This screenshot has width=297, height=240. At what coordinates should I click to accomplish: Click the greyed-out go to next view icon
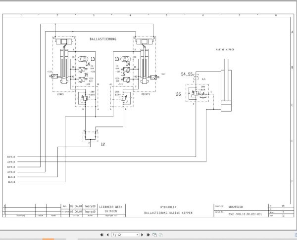tap(161, 235)
